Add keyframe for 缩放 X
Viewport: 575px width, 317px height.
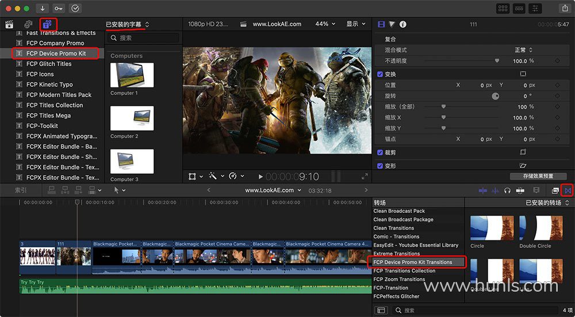557,118
